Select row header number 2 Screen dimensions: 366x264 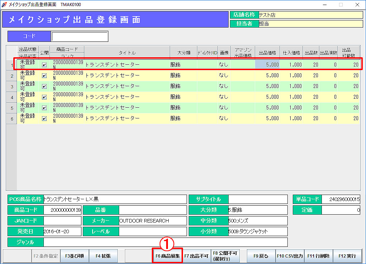[x=12, y=76]
